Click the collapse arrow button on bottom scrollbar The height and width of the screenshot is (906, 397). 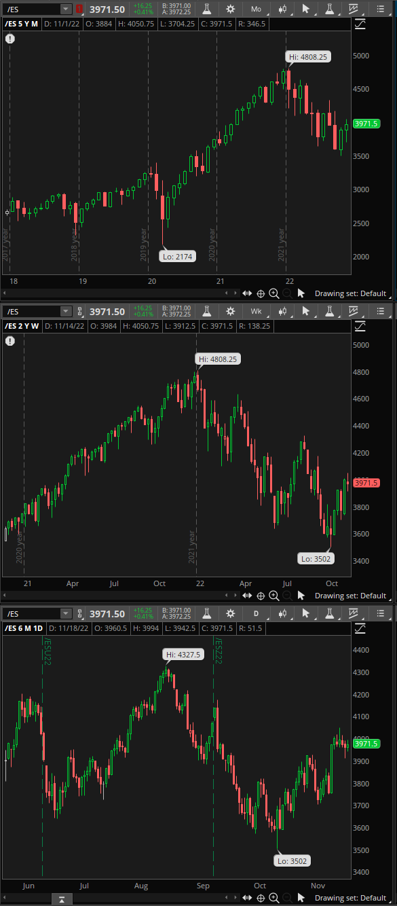point(61,900)
